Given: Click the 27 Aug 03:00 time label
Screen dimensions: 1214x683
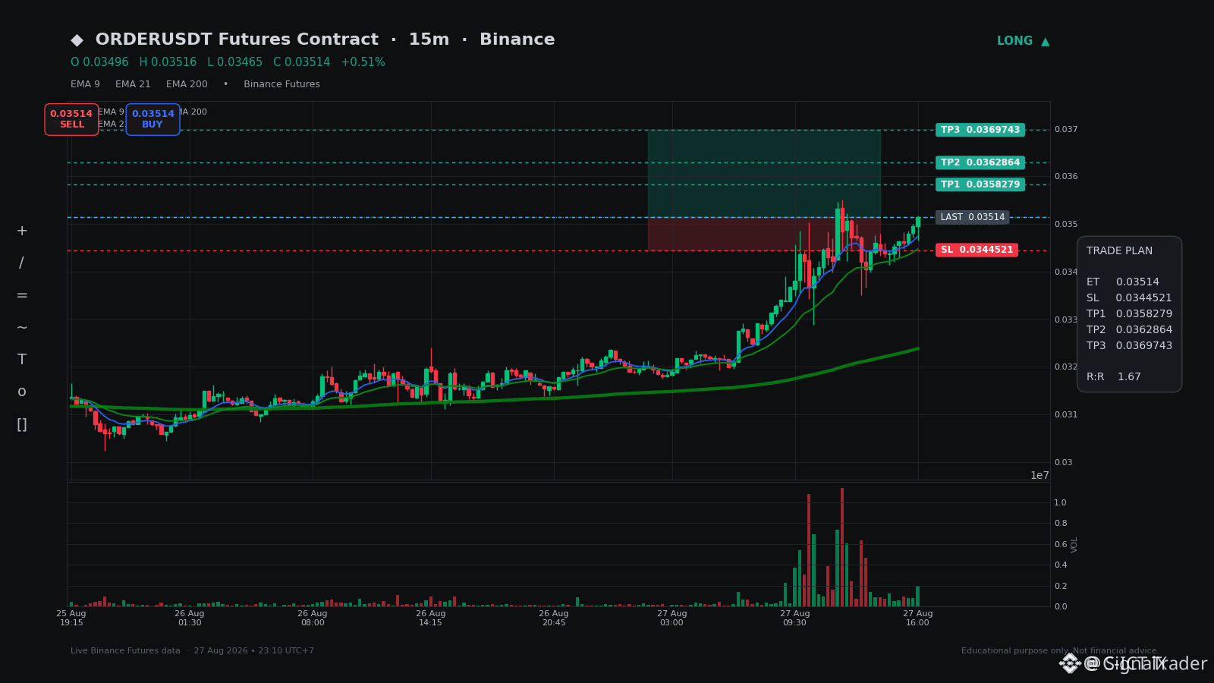Looking at the screenshot, I should 672,618.
